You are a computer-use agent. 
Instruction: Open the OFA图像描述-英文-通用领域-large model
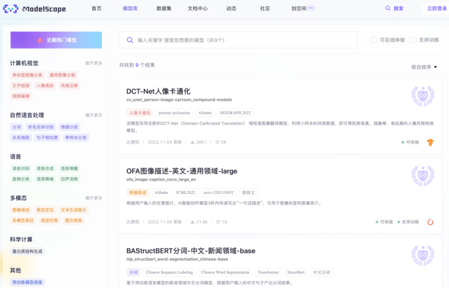[x=182, y=171]
